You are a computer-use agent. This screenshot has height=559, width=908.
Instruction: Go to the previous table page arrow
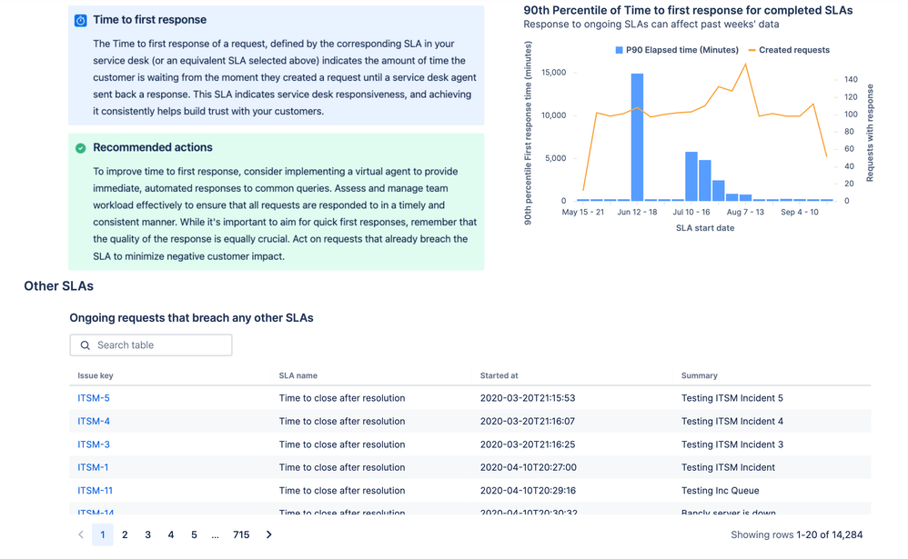80,534
